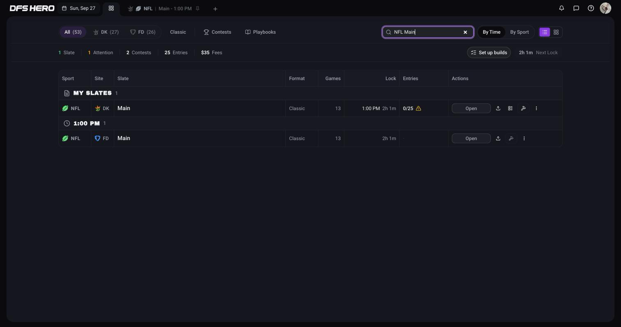Group slates By Sport
The height and width of the screenshot is (327, 621).
520,32
